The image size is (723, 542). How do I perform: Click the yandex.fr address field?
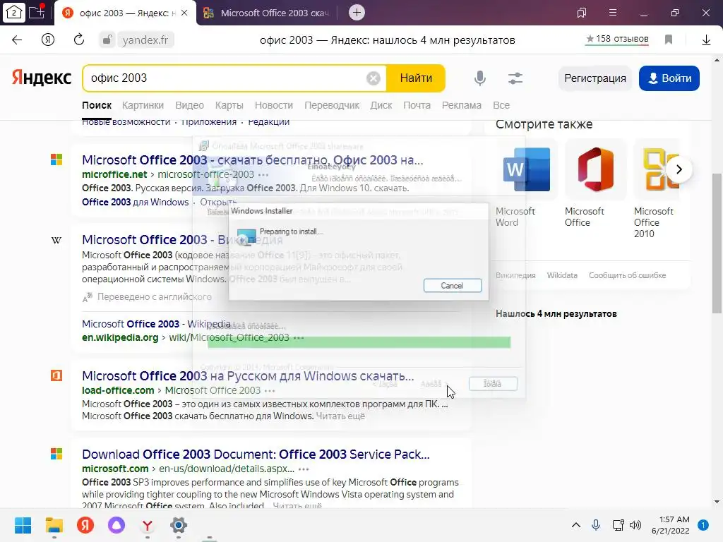145,40
